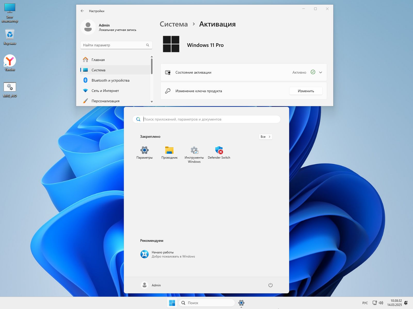Minimize the Настройки window
Viewport: 413px width, 309px height.
tap(304, 9)
